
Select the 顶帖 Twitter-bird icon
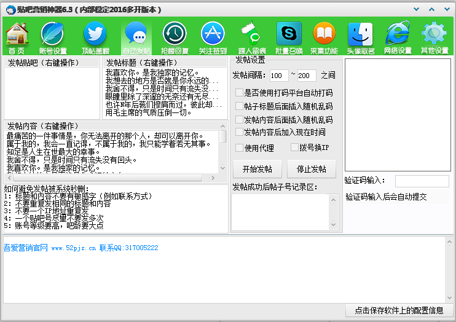tap(95, 36)
